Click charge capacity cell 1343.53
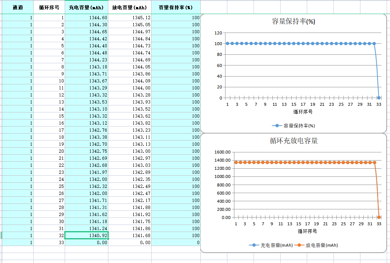The height and width of the screenshot is (263, 390). point(86,102)
